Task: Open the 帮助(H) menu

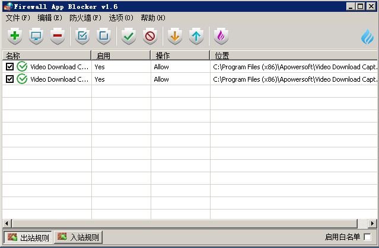Action: coord(153,18)
